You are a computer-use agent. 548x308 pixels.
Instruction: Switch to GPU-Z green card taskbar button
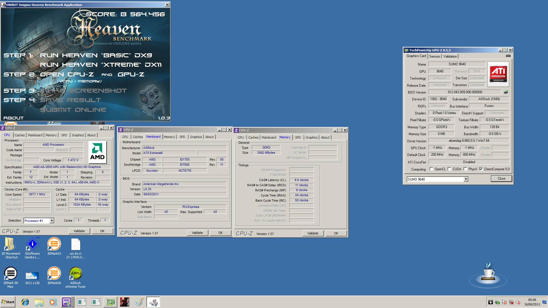[110, 302]
